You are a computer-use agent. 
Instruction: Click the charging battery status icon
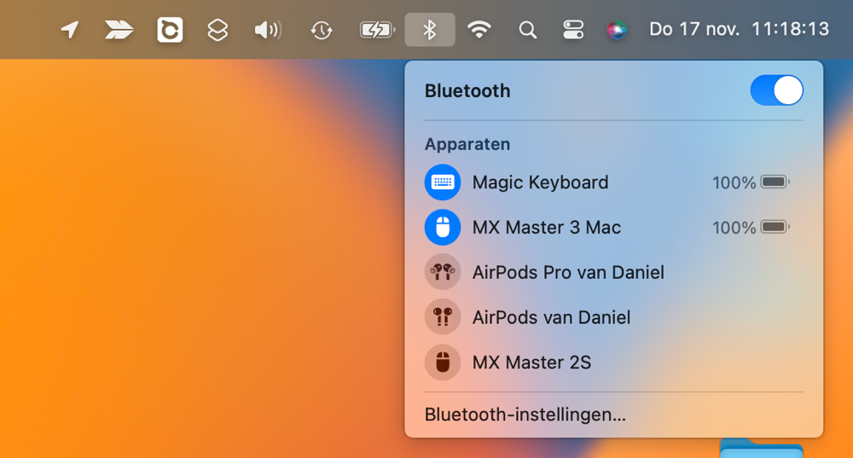click(x=377, y=29)
